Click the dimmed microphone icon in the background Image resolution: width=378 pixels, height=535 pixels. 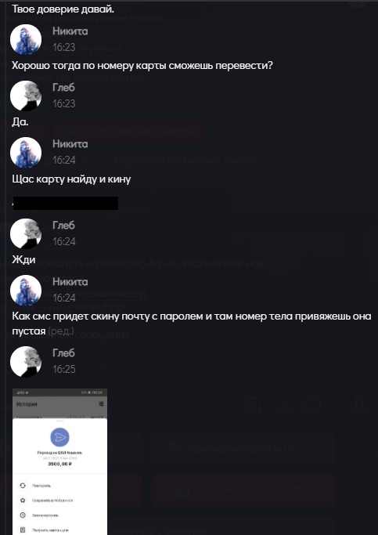[357, 405]
